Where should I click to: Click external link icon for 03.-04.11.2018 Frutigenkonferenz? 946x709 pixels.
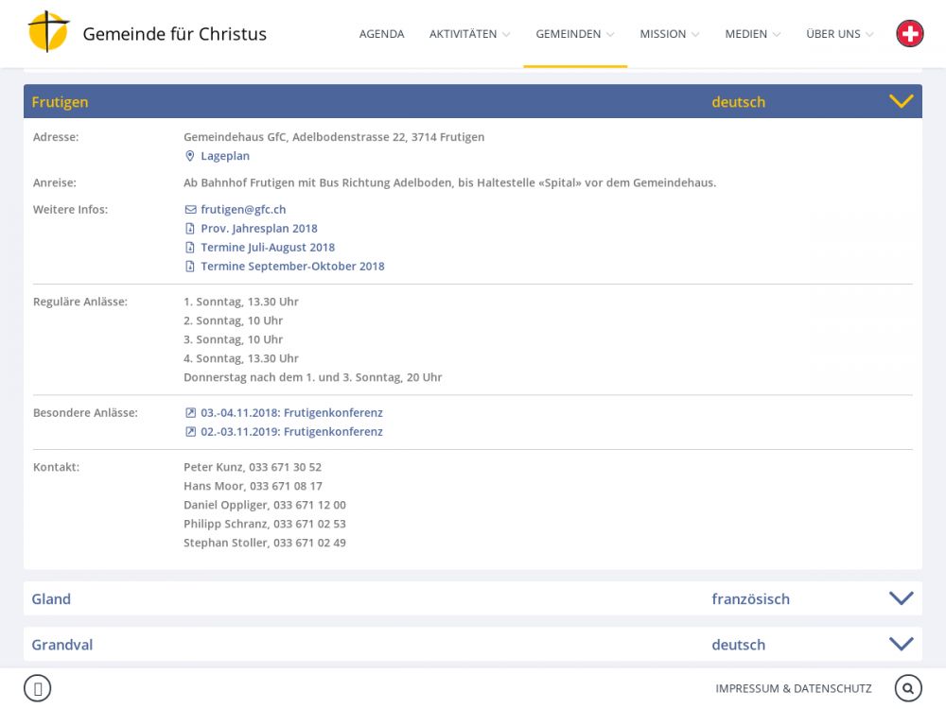pos(190,413)
